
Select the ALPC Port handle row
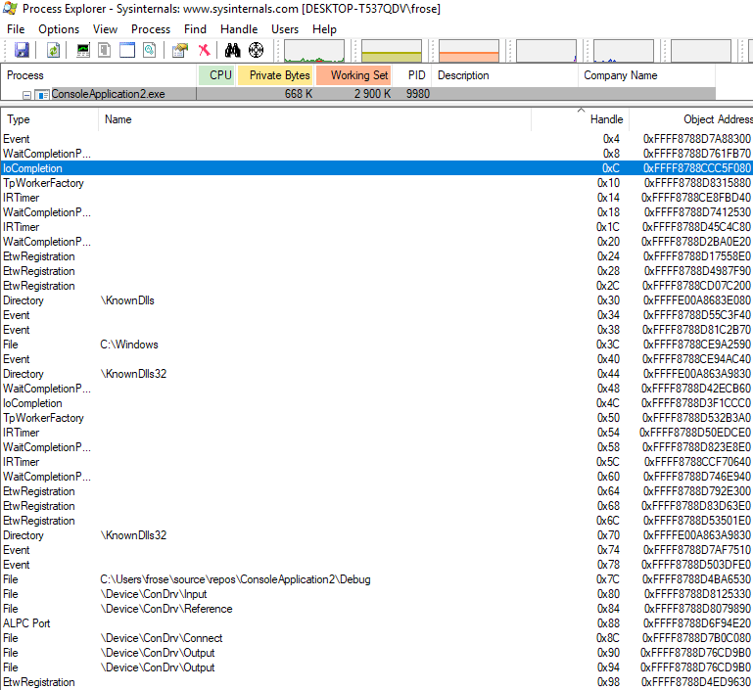pos(376,623)
